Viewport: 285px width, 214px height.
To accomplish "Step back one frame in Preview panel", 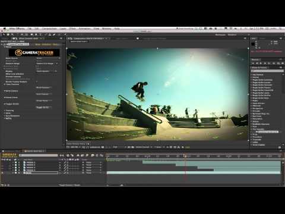I will click(257, 63).
